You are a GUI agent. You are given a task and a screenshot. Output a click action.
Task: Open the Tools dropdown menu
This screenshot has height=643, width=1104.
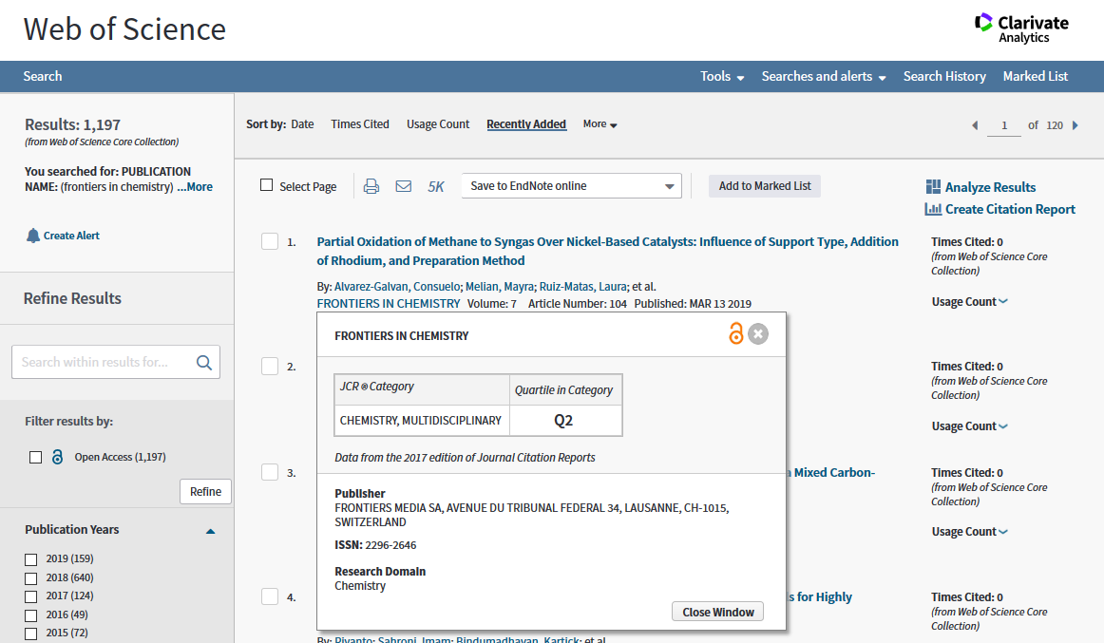point(722,77)
